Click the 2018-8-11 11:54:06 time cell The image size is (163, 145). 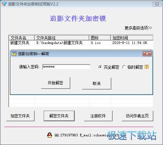(x=130, y=43)
